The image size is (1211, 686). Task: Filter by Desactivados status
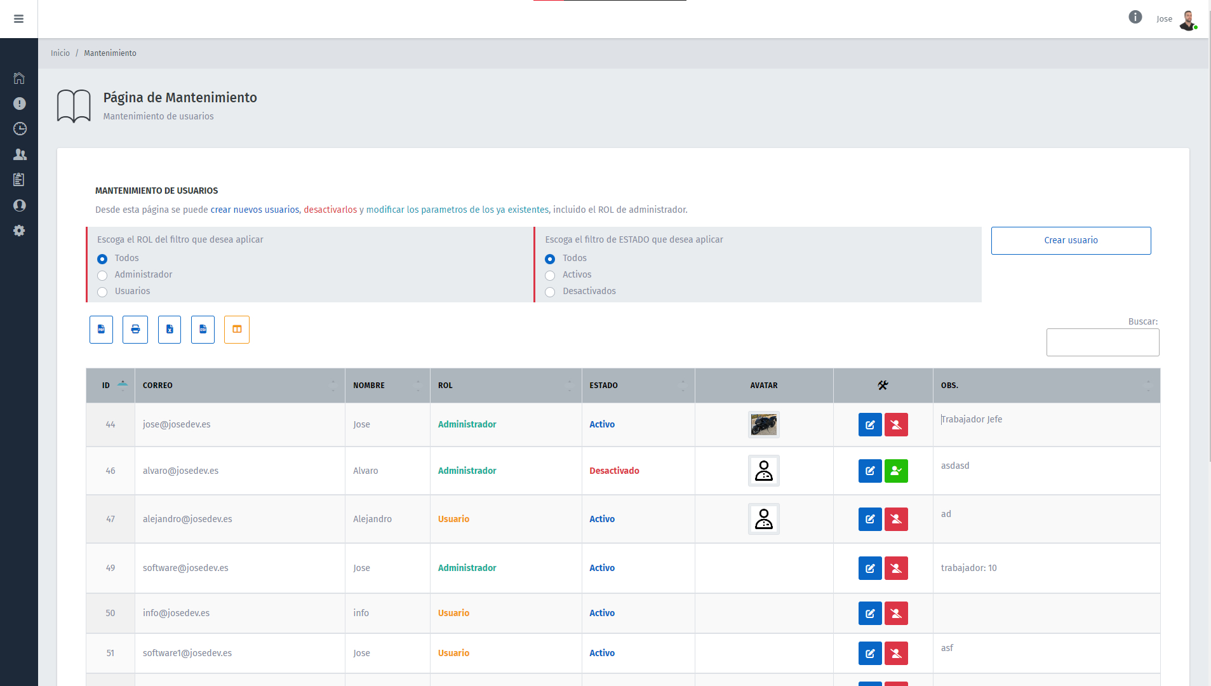[550, 292]
